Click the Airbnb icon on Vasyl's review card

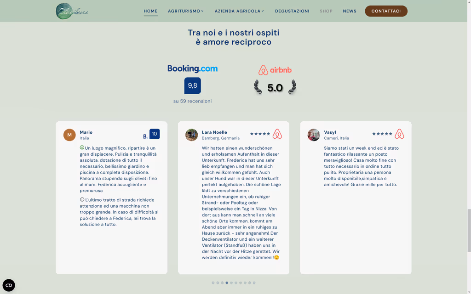pos(400,134)
